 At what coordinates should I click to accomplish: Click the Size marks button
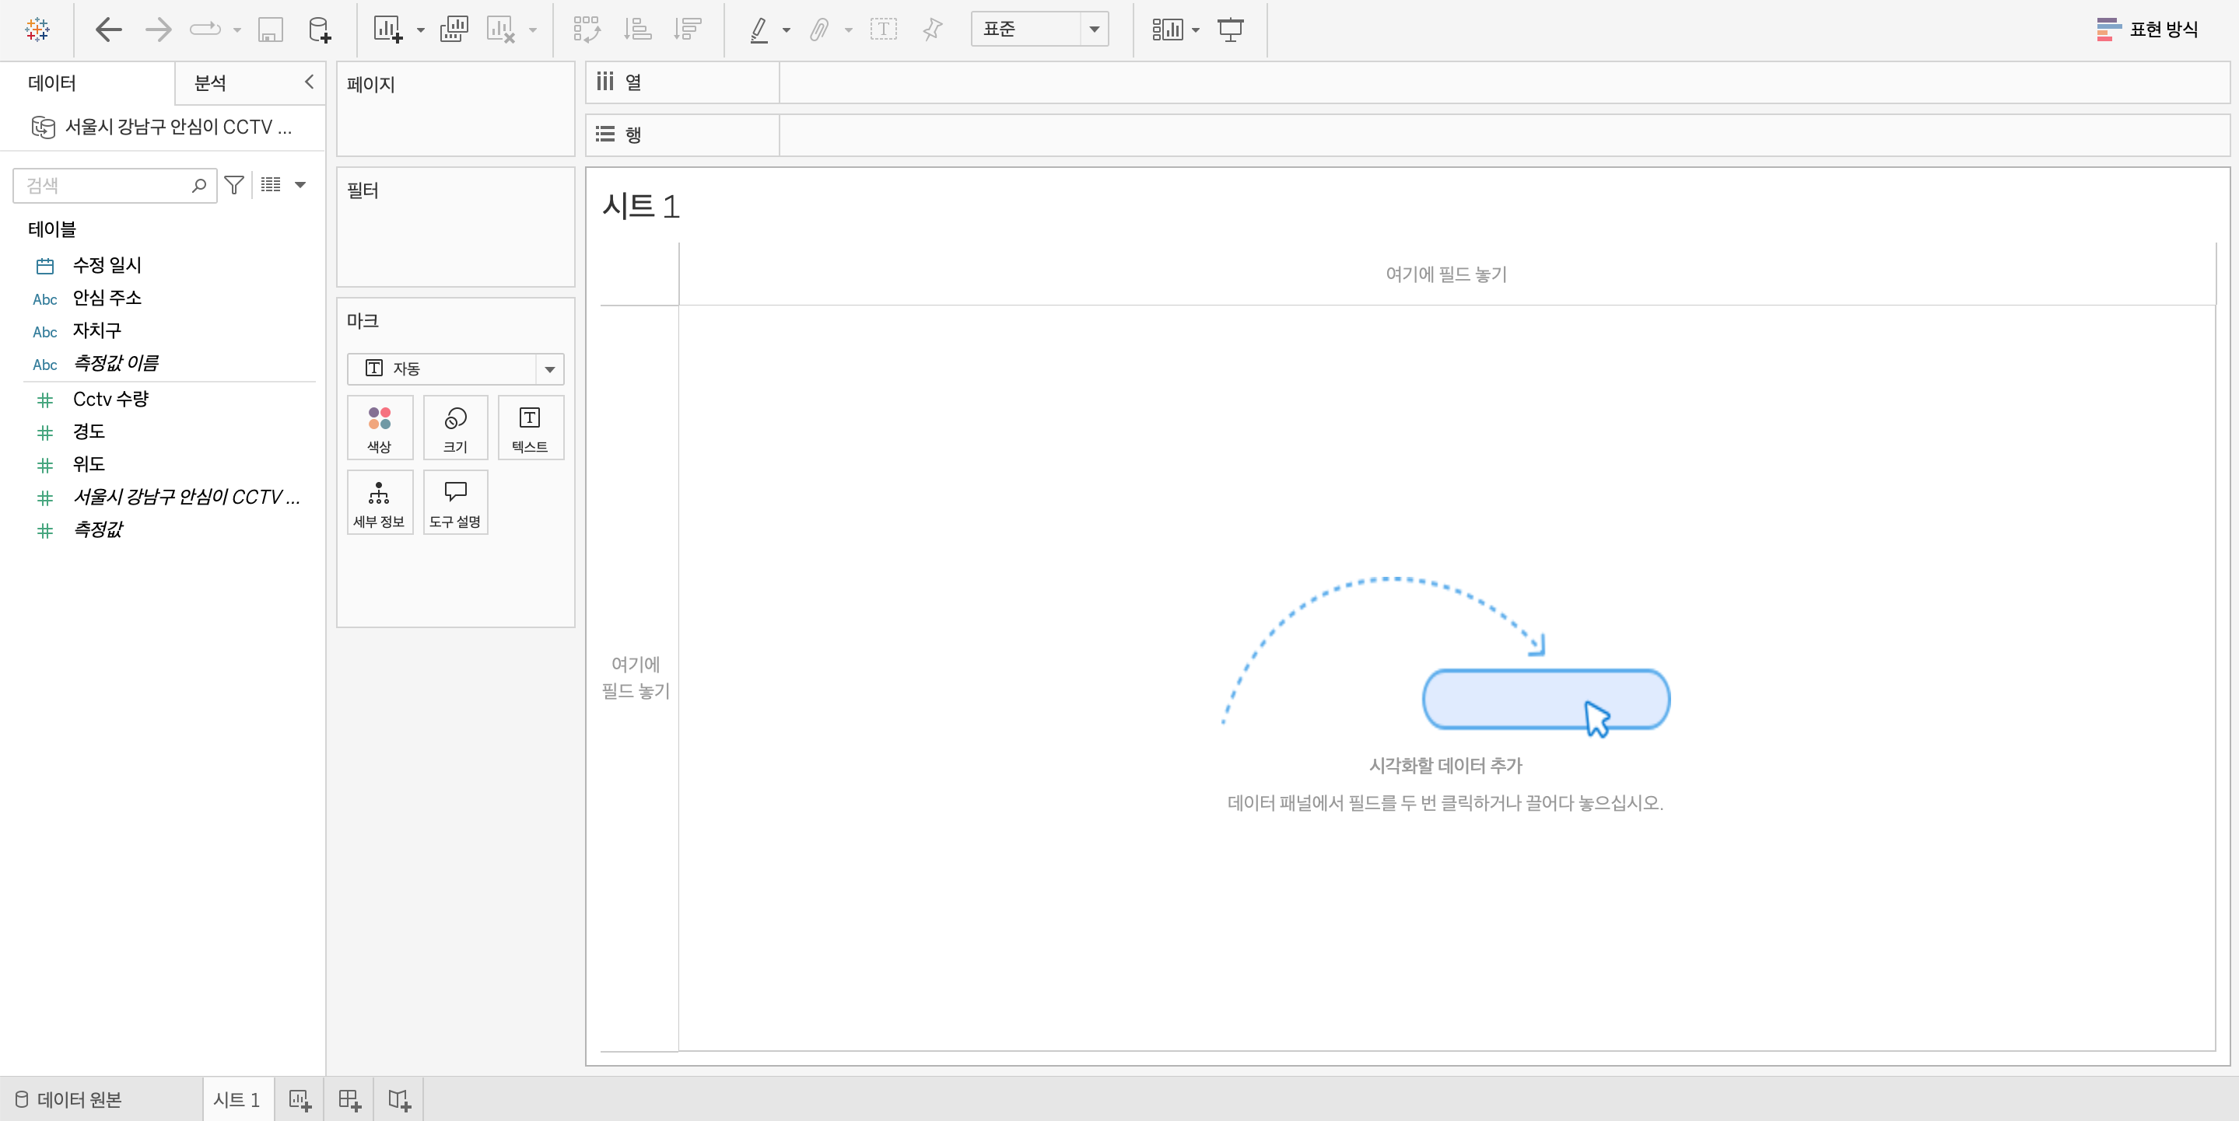pyautogui.click(x=454, y=428)
